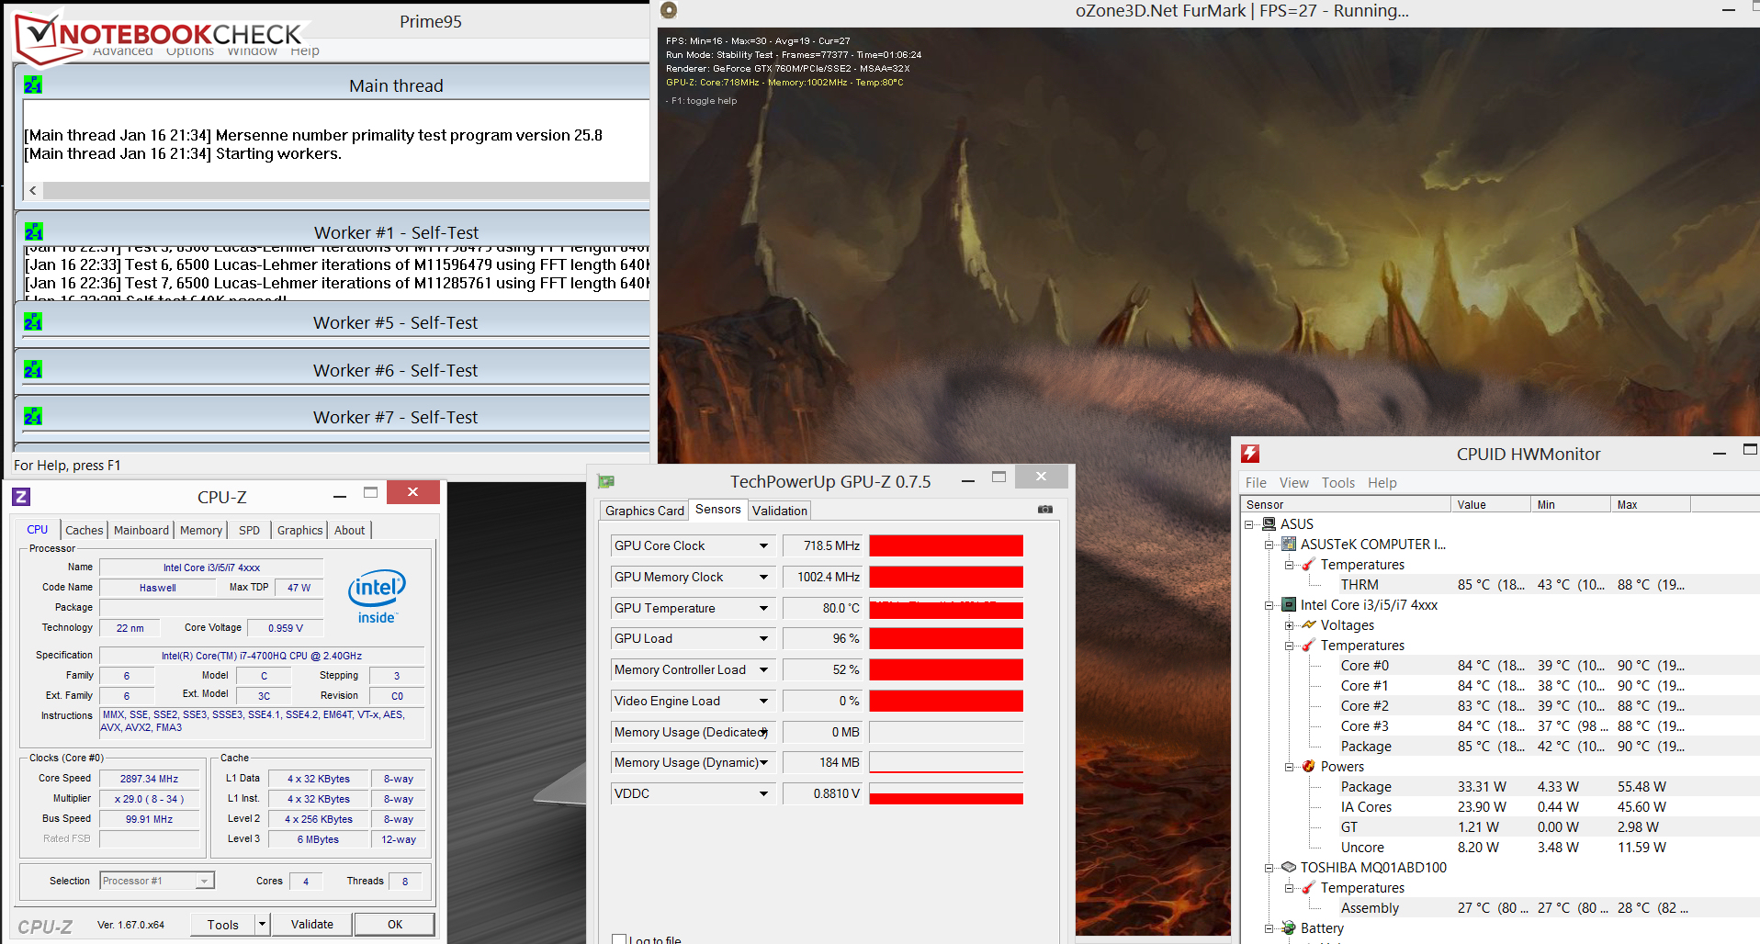The image size is (1760, 944).
Task: Open the Memory Controller Load dropdown
Action: tap(763, 669)
